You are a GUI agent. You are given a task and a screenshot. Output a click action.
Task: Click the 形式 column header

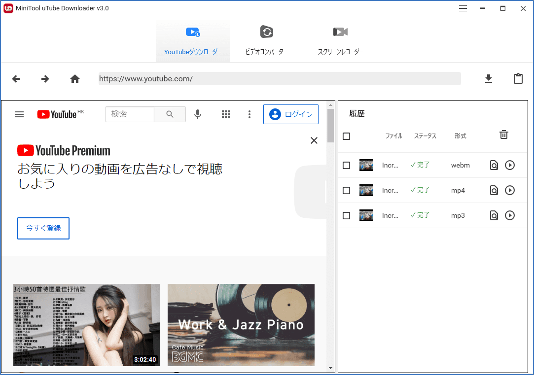click(x=460, y=136)
